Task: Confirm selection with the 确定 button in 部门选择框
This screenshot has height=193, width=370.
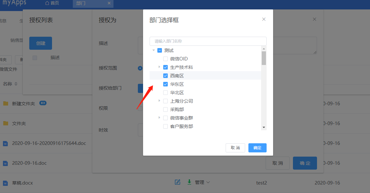Action: (x=257, y=148)
